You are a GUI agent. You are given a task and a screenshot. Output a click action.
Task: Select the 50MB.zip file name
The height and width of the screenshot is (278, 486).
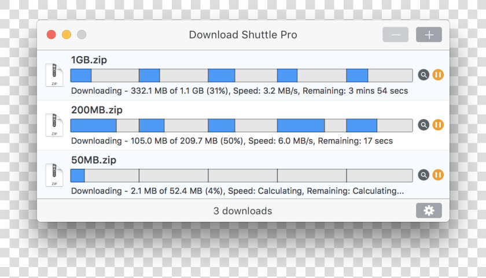tap(94, 160)
